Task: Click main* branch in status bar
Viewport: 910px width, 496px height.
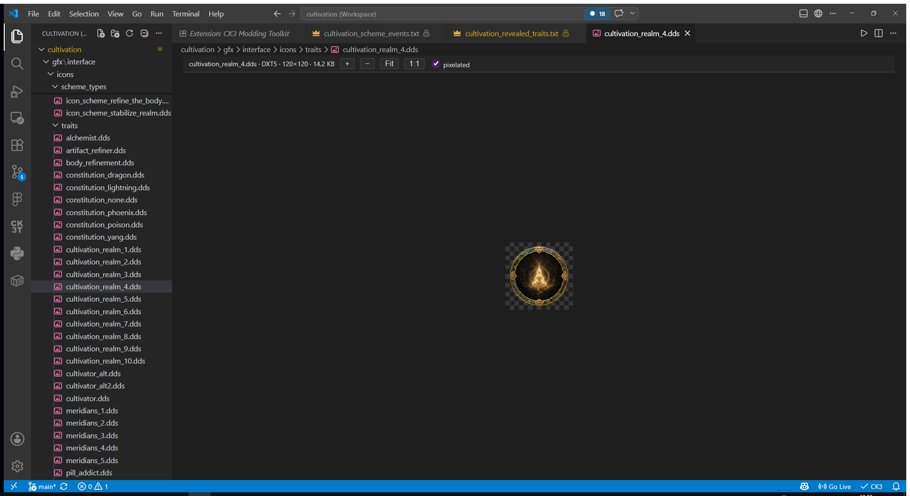Action: [42, 487]
